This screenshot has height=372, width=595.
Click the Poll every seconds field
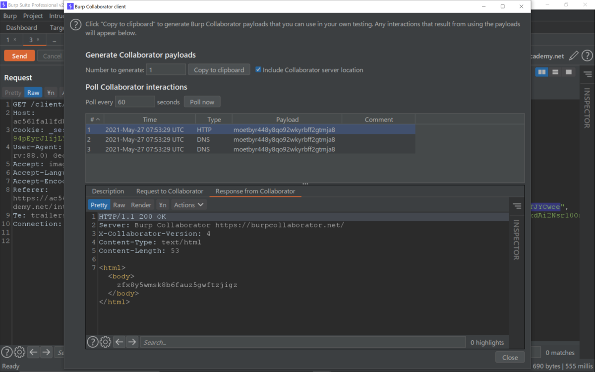(135, 102)
